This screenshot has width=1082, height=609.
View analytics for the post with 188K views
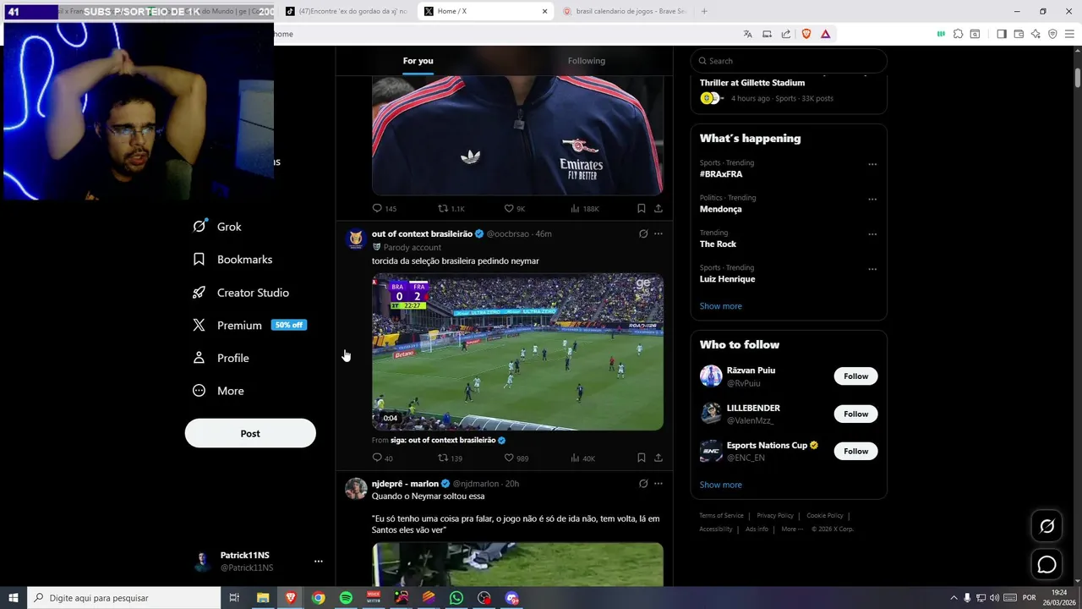click(584, 208)
